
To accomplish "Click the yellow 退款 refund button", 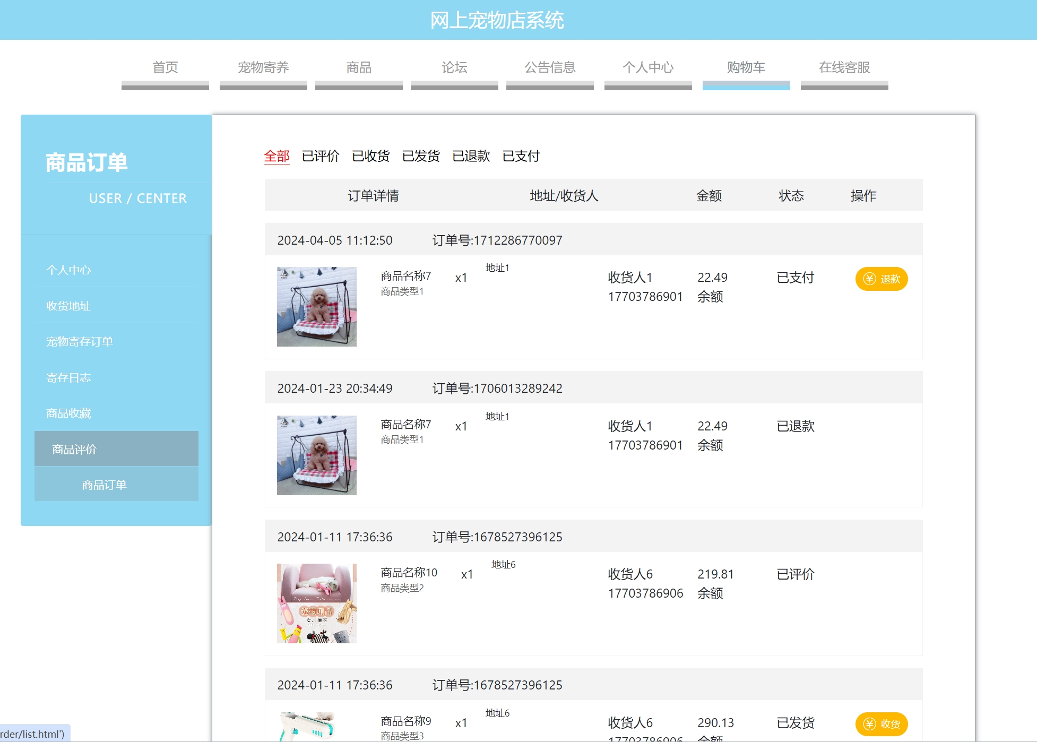I will [881, 279].
